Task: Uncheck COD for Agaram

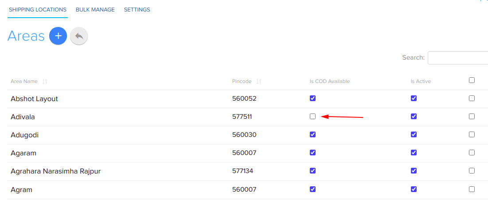Action: (x=313, y=153)
